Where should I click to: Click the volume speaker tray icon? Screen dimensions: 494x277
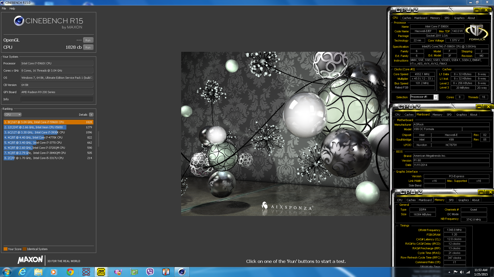462,272
